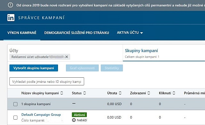
Task: Open the Default Campaign Group link
Action: coord(41,115)
